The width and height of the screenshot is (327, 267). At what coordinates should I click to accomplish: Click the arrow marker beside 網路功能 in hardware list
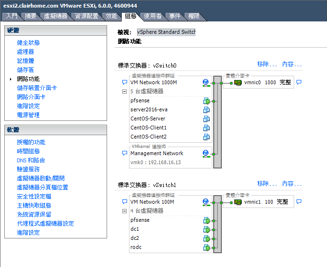(10, 79)
